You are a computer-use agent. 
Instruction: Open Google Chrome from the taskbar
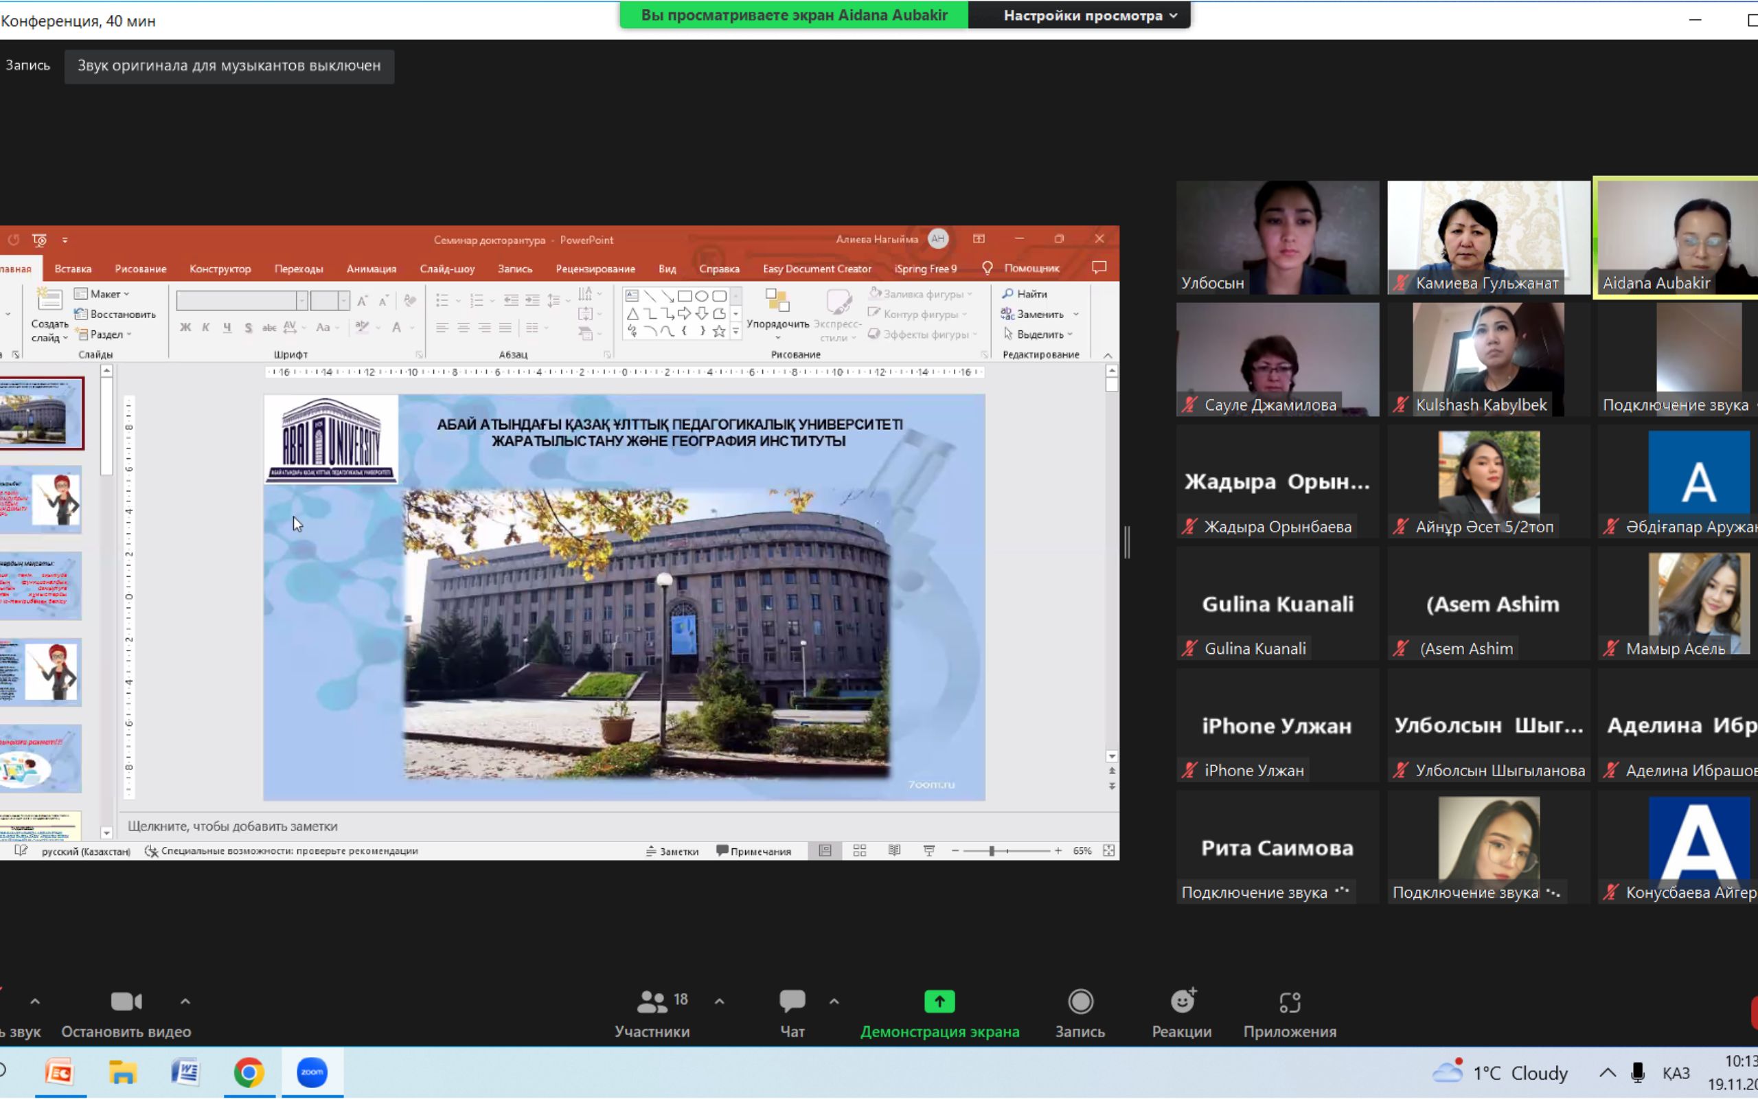249,1073
